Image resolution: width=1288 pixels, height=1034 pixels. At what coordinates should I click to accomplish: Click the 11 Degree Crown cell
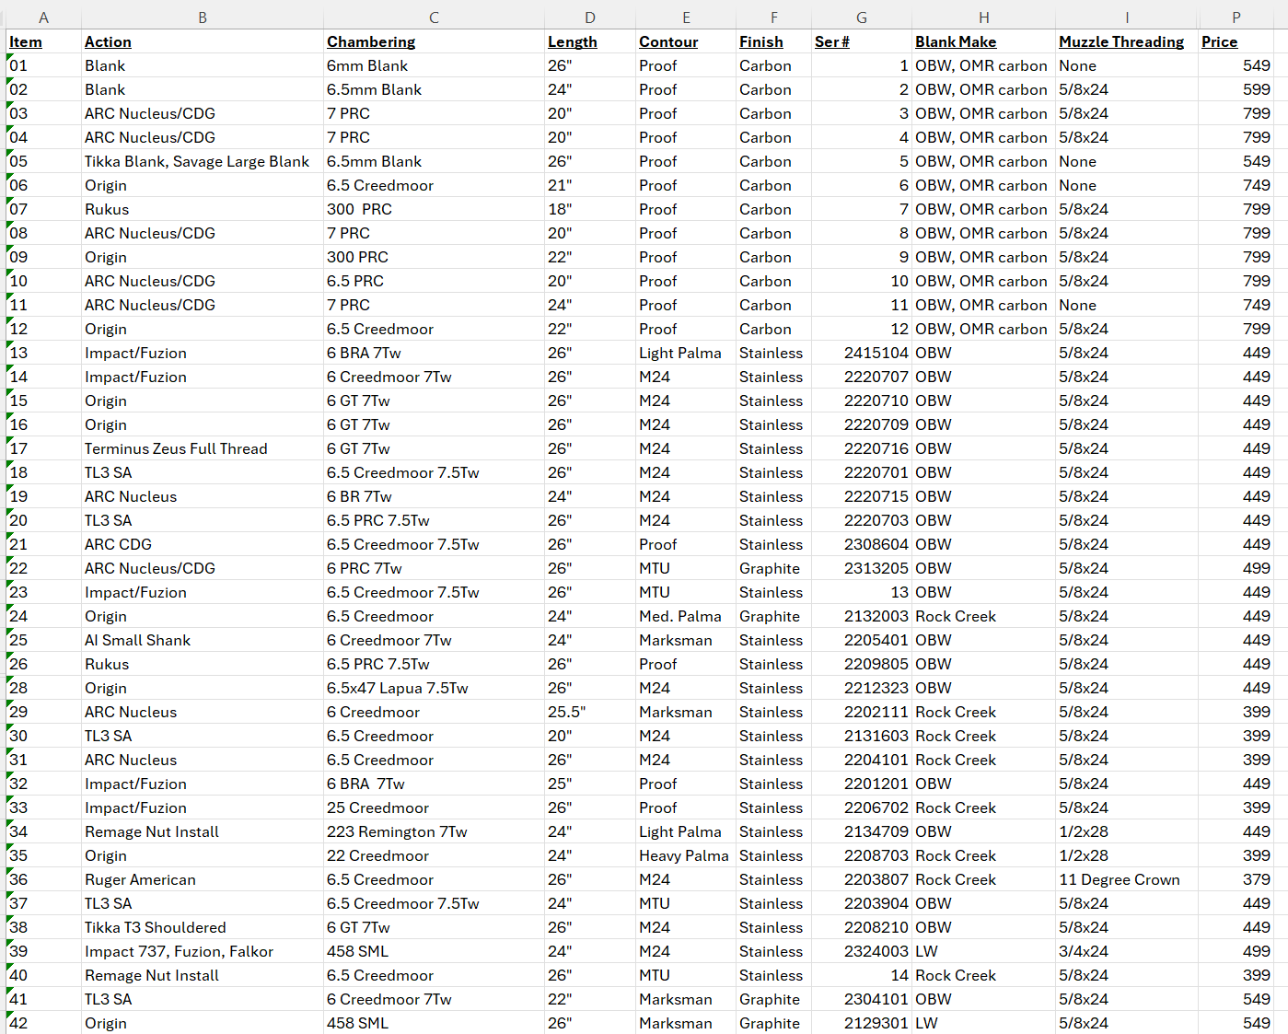point(1127,879)
